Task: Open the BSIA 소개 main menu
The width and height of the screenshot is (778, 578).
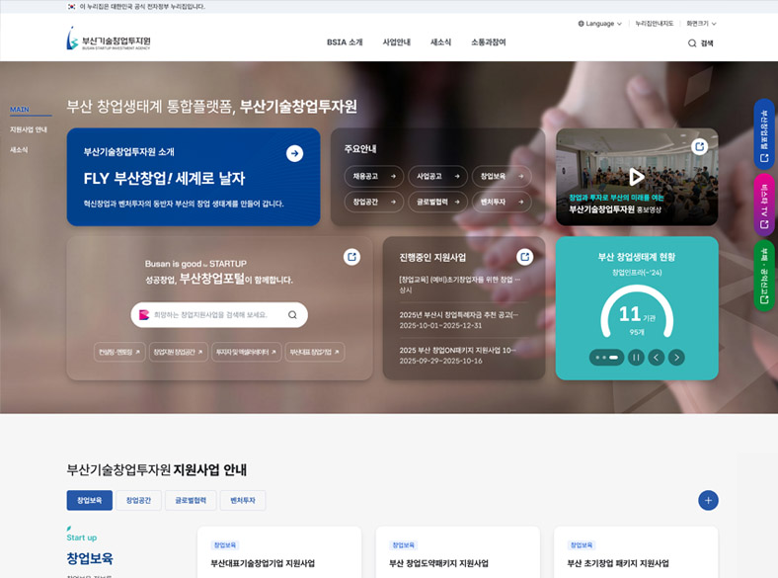Action: 345,42
